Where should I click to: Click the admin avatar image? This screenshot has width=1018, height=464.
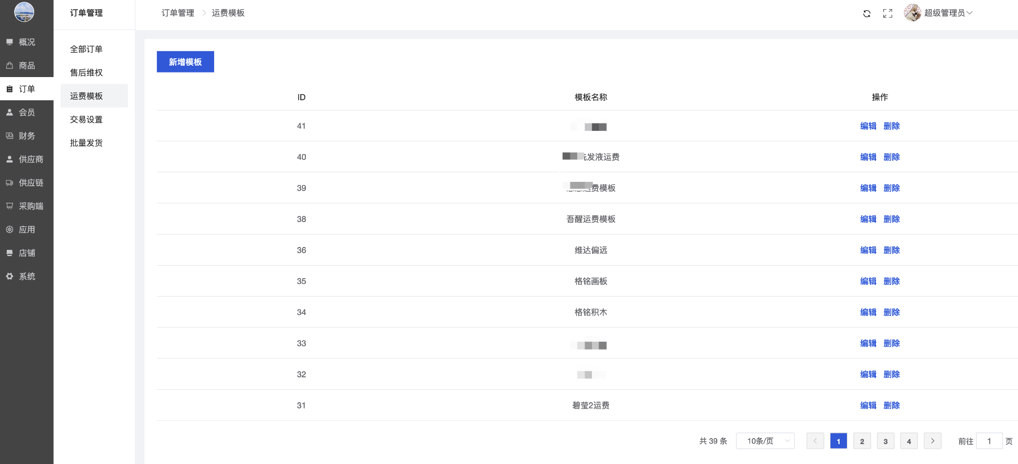[x=912, y=12]
